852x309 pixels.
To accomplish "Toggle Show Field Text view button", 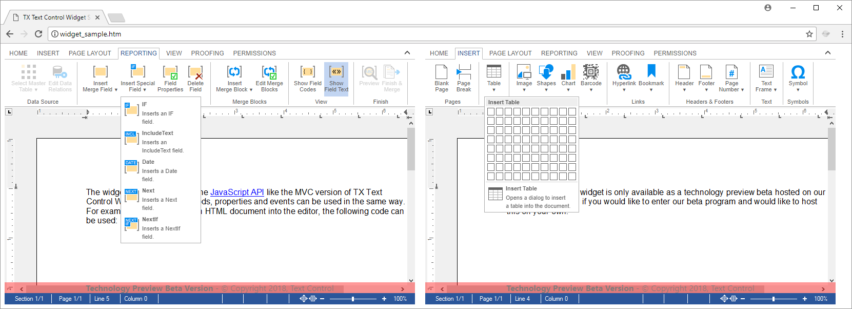I will pyautogui.click(x=336, y=79).
